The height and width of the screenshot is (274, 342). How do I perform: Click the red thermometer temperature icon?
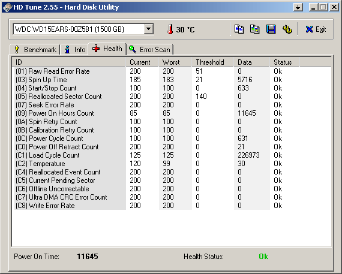(170, 29)
